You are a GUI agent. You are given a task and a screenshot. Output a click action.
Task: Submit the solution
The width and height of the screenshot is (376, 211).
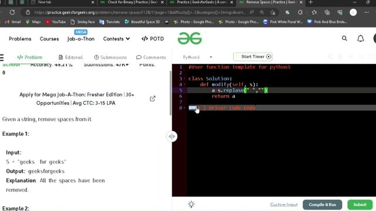tap(360, 205)
